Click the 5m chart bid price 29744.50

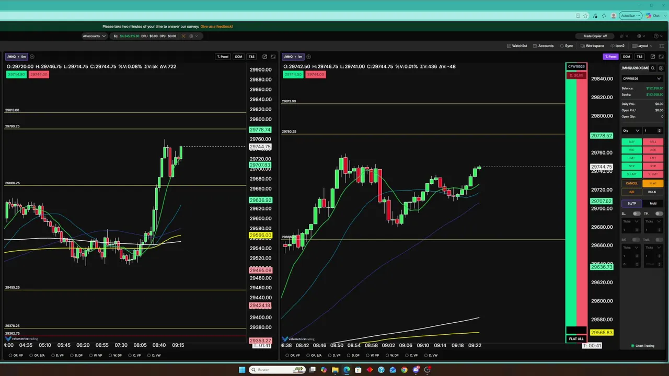[16, 75]
